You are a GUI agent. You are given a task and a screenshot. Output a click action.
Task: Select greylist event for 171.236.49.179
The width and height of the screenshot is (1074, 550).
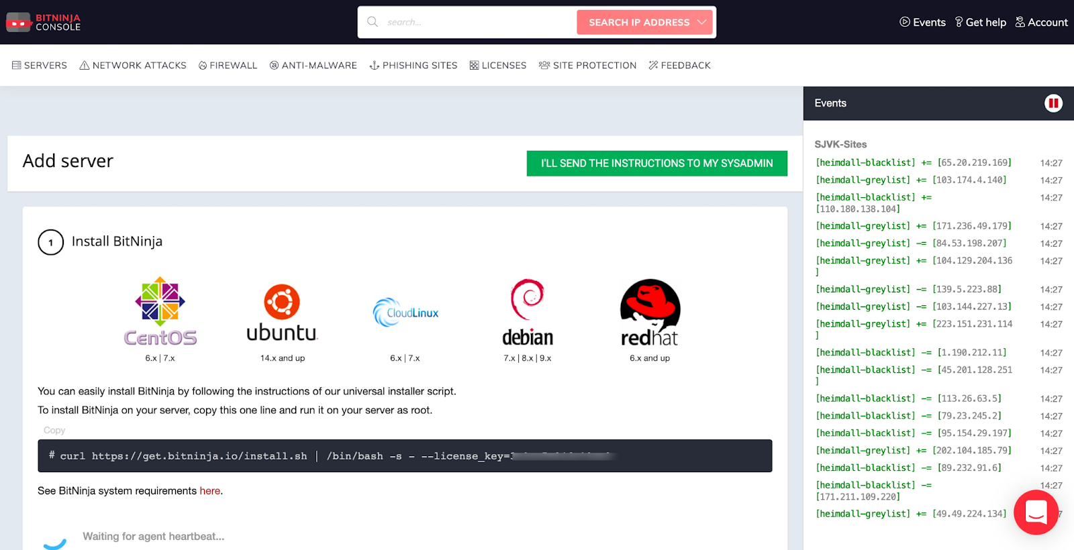click(914, 226)
